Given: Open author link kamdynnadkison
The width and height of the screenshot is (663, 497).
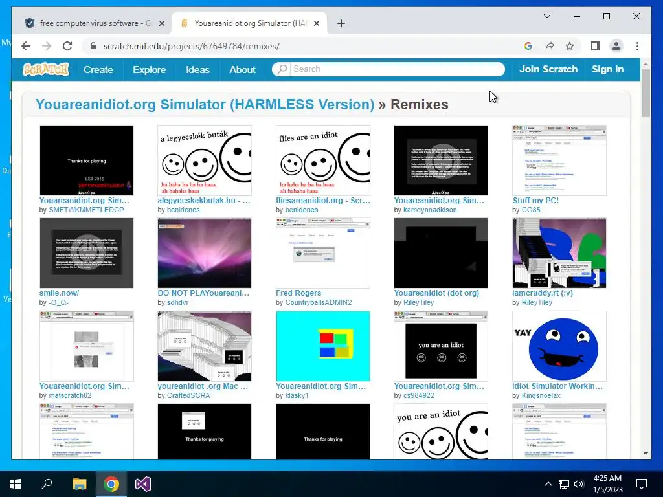Looking at the screenshot, I should pyautogui.click(x=430, y=210).
